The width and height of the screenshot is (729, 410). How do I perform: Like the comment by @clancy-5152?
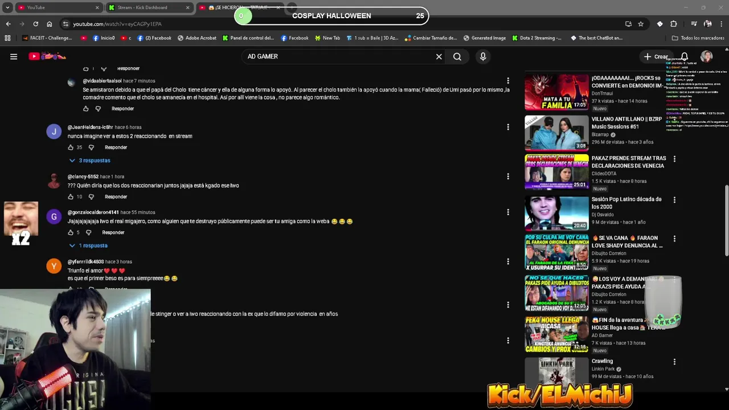tap(71, 197)
